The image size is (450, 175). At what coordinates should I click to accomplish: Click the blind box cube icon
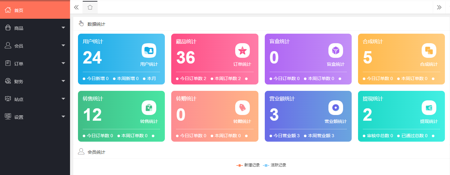pos(335,50)
